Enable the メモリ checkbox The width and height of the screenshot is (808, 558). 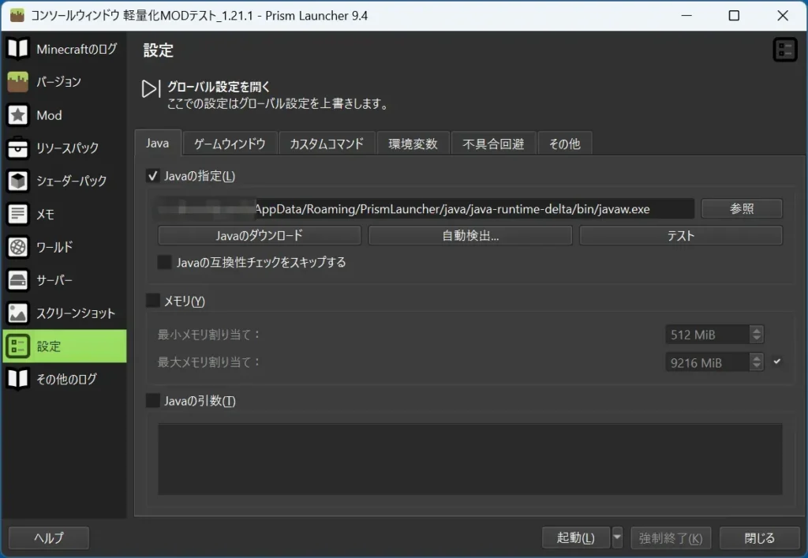[153, 301]
